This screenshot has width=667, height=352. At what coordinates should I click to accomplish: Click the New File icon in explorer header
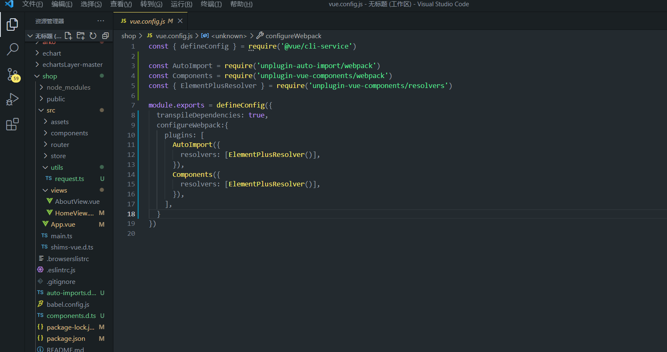click(x=69, y=36)
